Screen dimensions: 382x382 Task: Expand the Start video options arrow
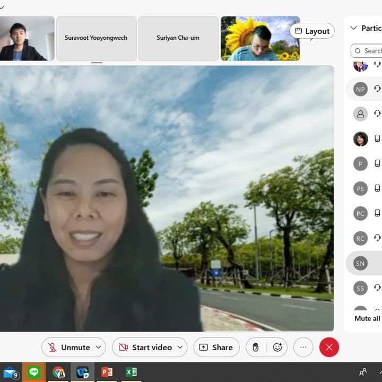180,347
